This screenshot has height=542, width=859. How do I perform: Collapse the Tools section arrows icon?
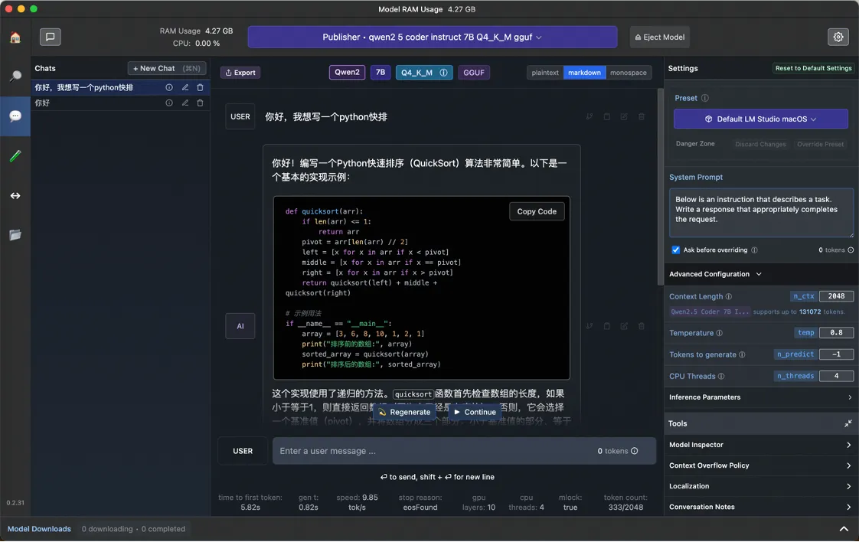(x=848, y=423)
